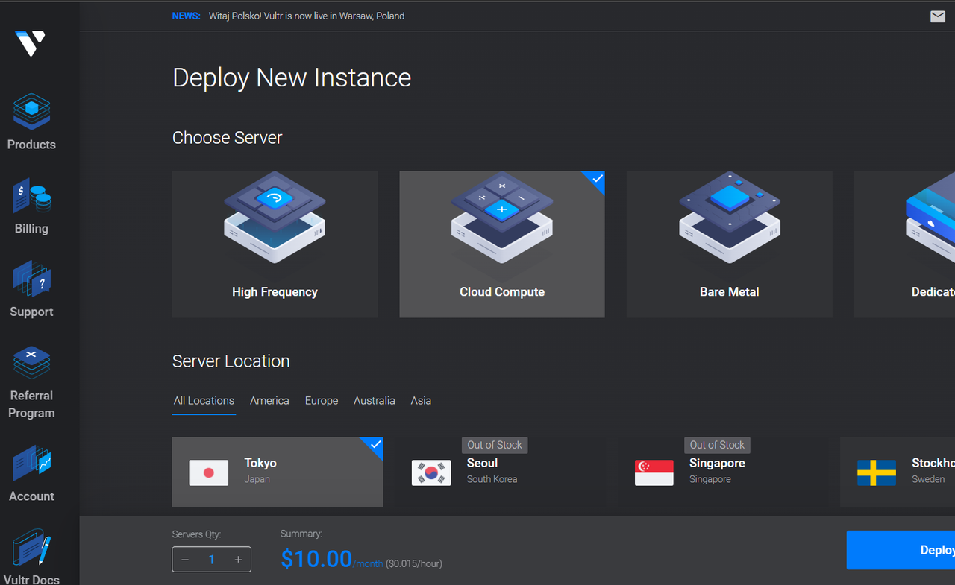Image resolution: width=955 pixels, height=585 pixels.
Task: Click the Singapore Out of Stock badge
Action: pyautogui.click(x=717, y=445)
